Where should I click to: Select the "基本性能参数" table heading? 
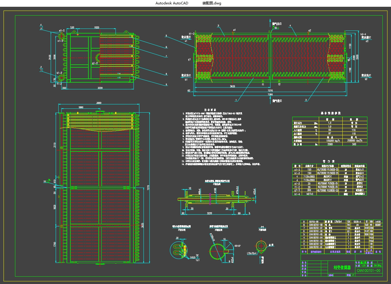click(331, 113)
